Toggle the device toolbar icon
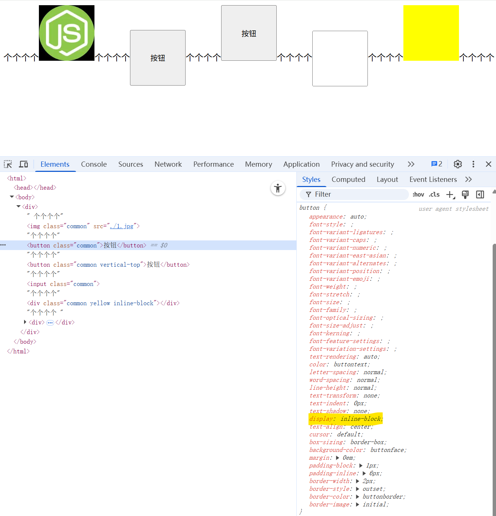Image resolution: width=496 pixels, height=516 pixels. click(24, 164)
